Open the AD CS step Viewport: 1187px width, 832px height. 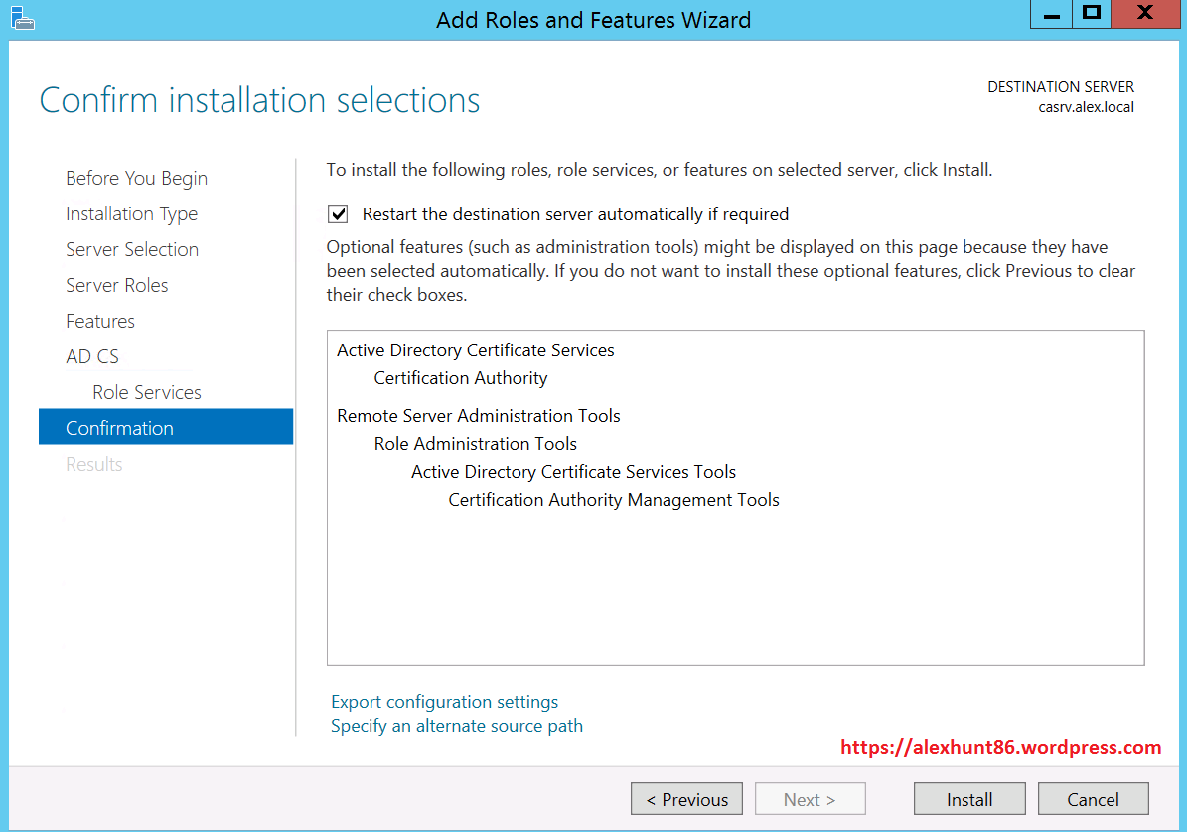[92, 356]
